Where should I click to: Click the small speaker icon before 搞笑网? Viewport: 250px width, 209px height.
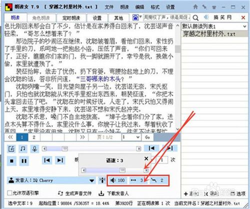tap(206, 17)
